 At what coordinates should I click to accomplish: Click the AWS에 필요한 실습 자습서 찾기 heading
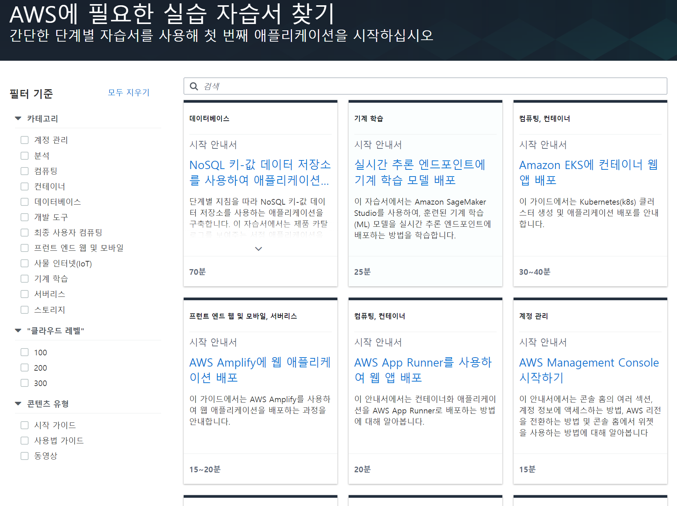click(x=172, y=14)
